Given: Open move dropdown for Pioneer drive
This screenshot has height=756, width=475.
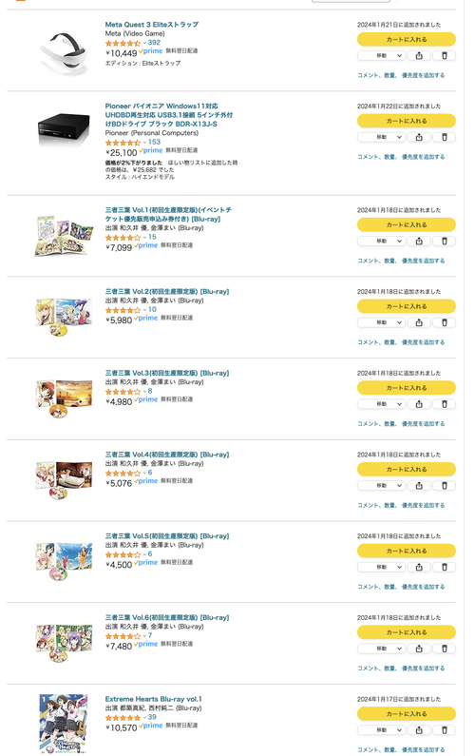Looking at the screenshot, I should tap(381, 137).
